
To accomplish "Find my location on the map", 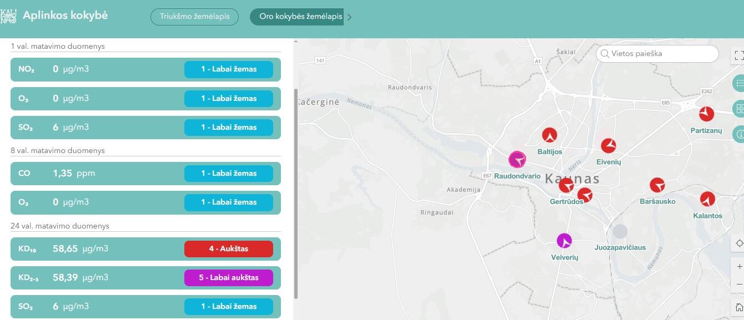I will (738, 243).
